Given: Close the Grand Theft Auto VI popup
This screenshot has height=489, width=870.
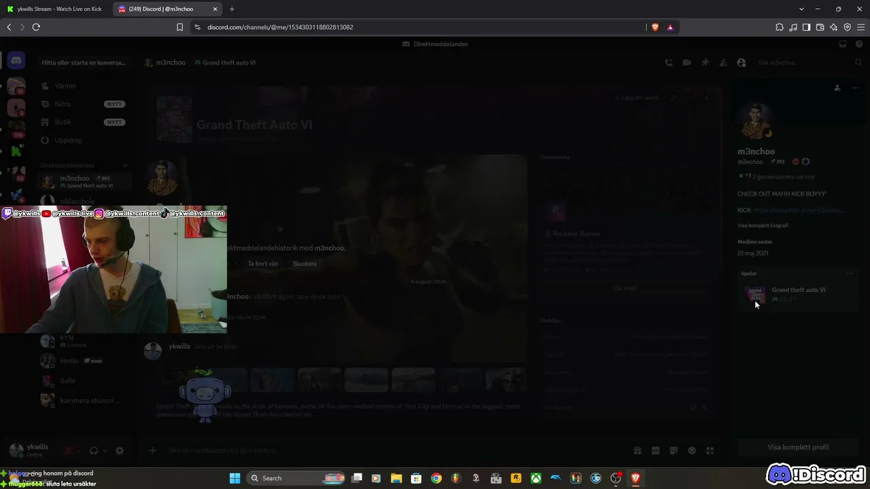Looking at the screenshot, I should 706,98.
